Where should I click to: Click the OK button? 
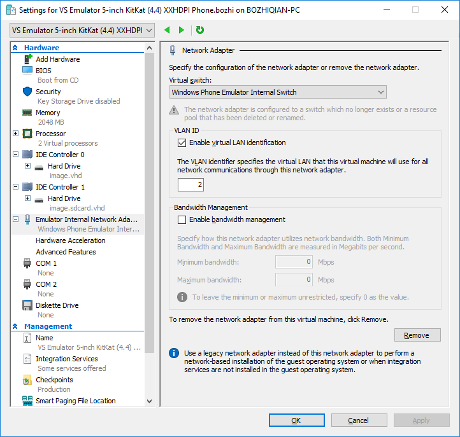click(297, 420)
